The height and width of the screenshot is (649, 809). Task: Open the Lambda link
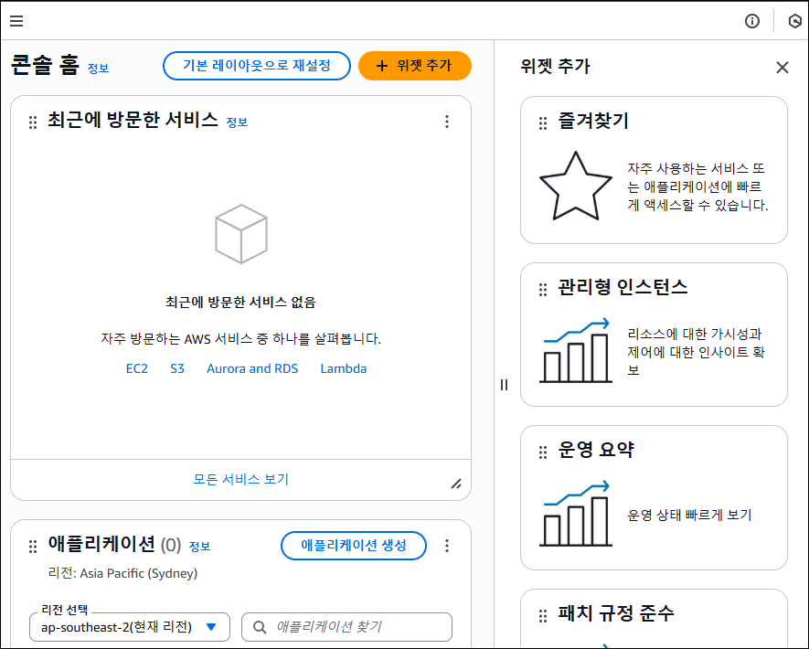point(344,369)
